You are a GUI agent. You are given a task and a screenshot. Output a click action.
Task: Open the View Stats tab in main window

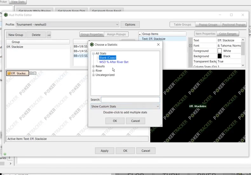18,2
